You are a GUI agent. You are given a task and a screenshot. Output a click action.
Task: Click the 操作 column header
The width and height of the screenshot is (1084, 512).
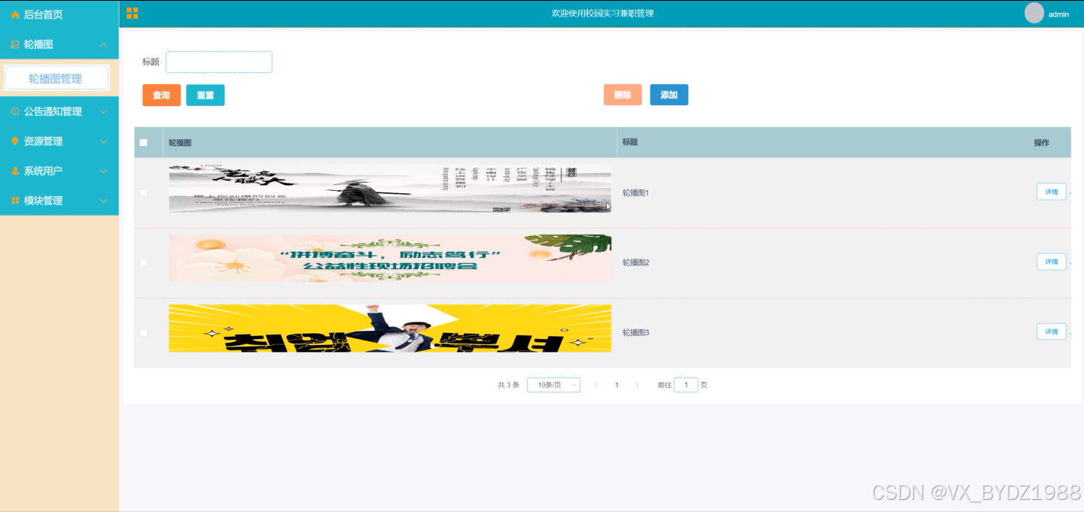click(1041, 143)
